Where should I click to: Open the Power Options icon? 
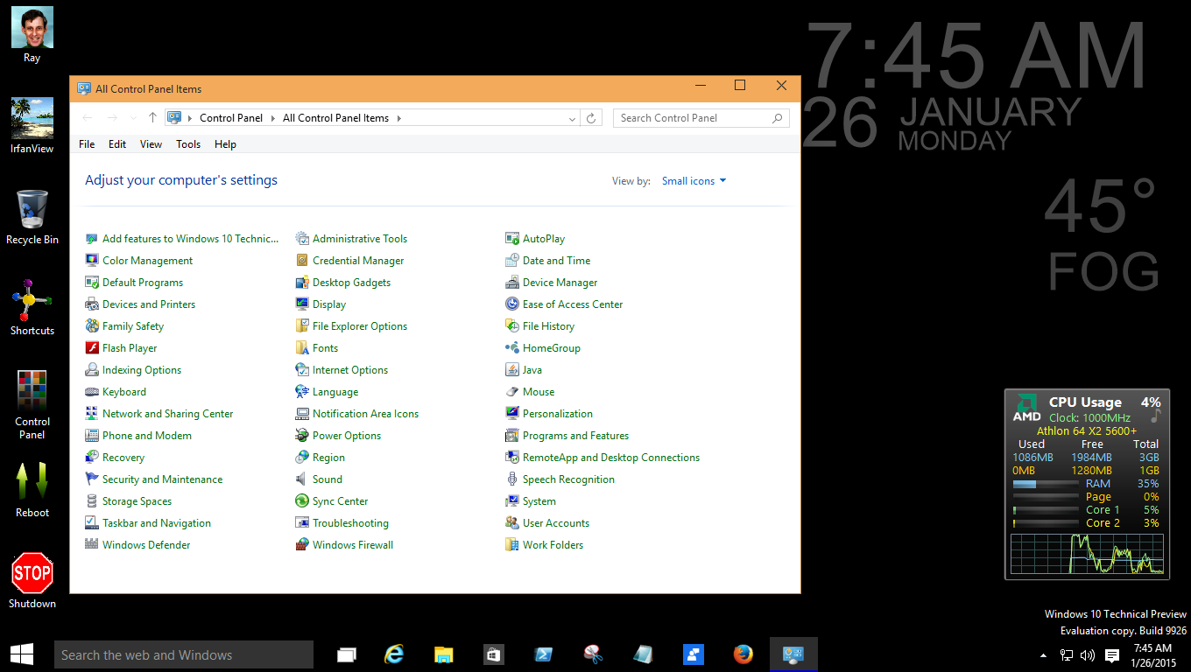coord(302,436)
